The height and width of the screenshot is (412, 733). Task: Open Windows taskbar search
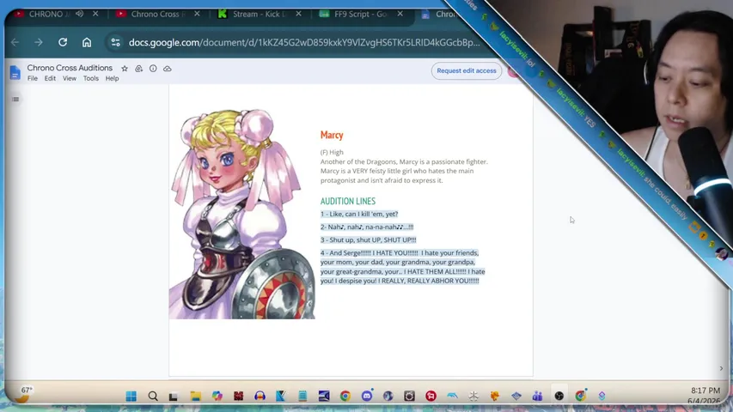point(153,396)
